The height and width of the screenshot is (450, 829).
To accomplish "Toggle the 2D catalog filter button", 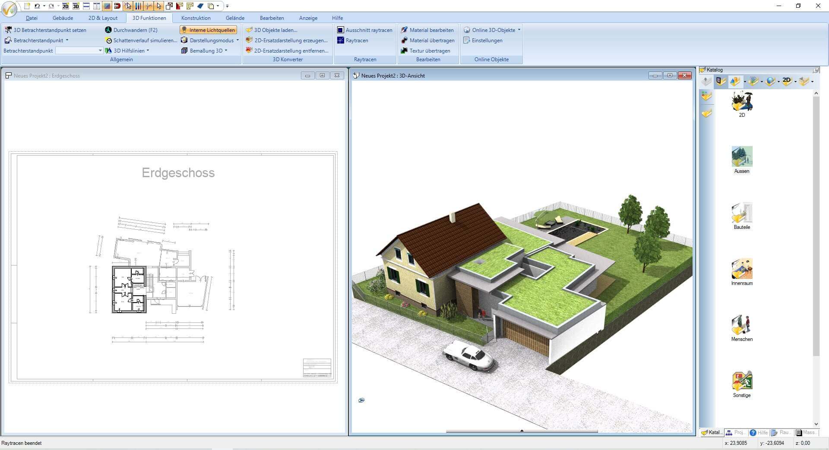I will click(x=785, y=81).
